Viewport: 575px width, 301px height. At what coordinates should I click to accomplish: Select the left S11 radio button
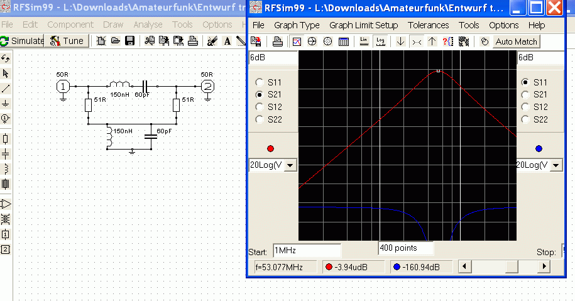[260, 82]
